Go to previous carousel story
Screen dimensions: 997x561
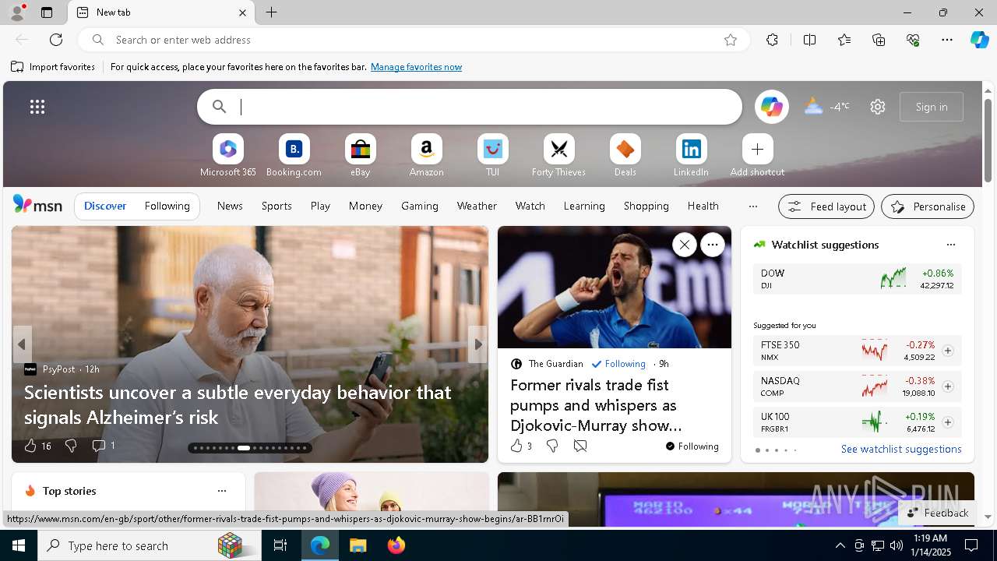(22, 344)
